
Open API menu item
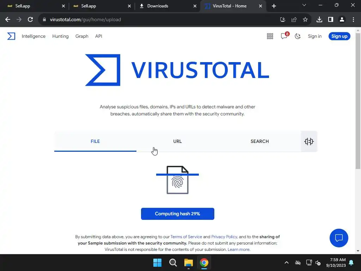click(x=99, y=36)
